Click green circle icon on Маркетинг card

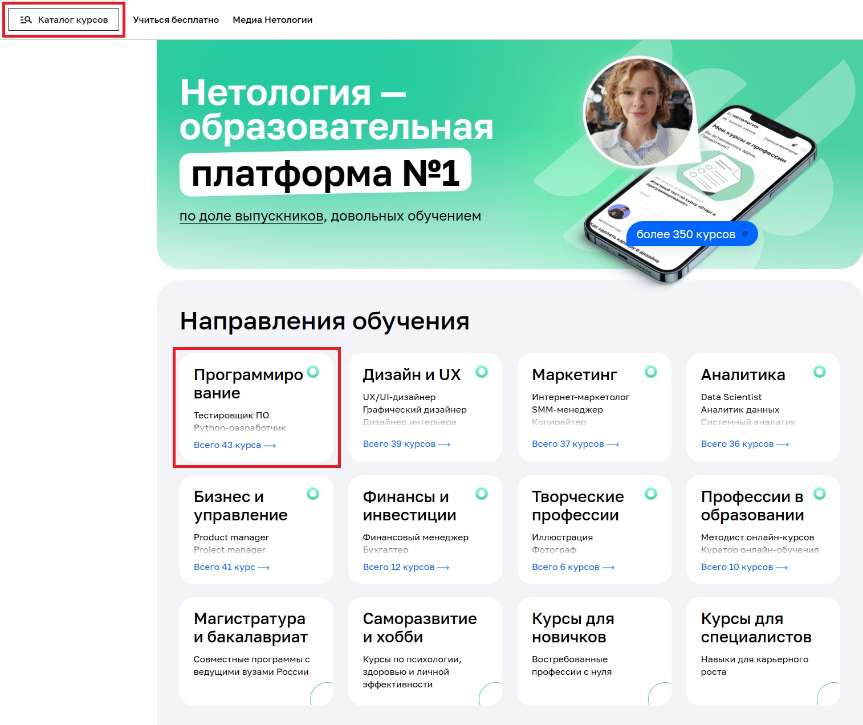point(651,372)
